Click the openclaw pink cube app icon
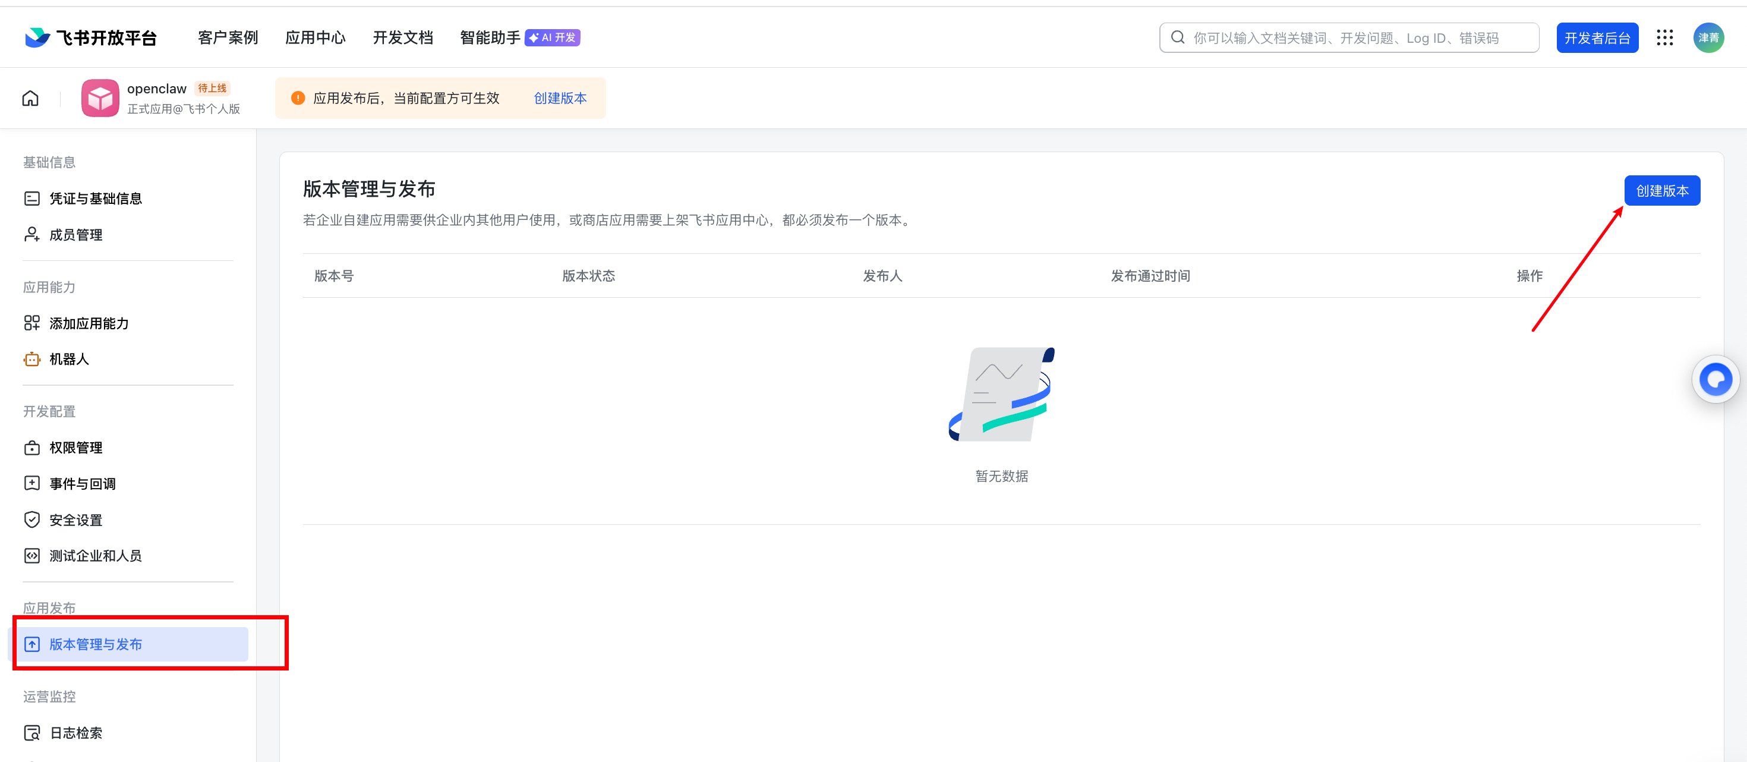Viewport: 1747px width, 762px height. tap(100, 99)
